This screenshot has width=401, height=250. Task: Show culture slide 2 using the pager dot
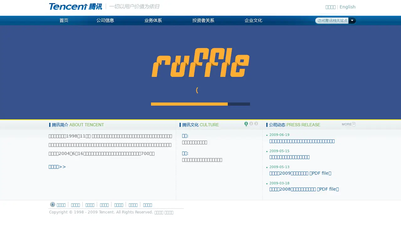coord(251,124)
